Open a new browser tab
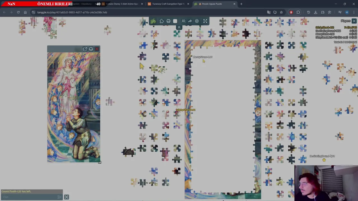 241,4
